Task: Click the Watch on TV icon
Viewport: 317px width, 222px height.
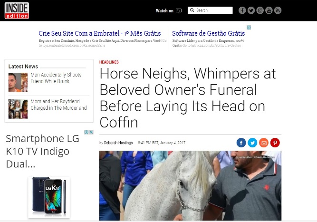Action: click(x=179, y=11)
